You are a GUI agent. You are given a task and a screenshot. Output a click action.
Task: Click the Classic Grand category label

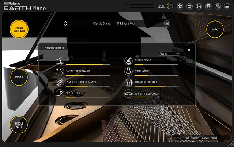pos(102,23)
